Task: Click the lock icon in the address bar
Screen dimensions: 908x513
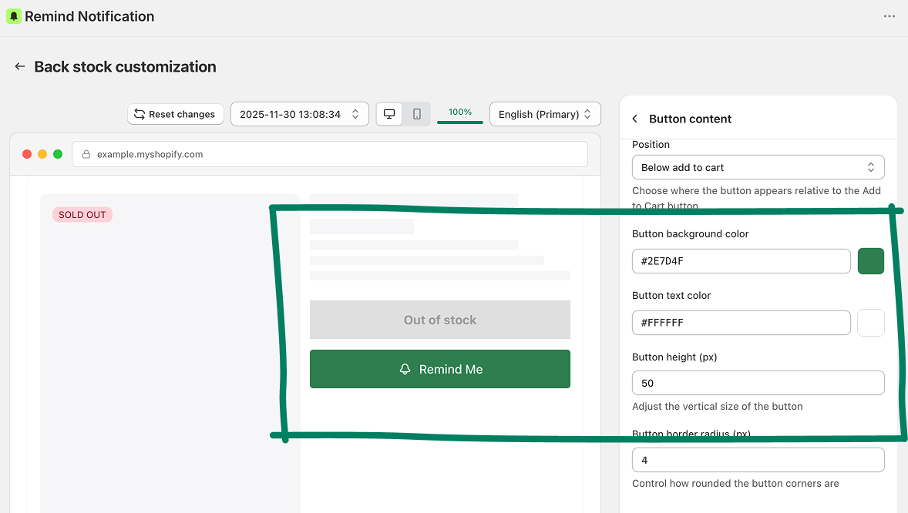Action: pyautogui.click(x=86, y=154)
